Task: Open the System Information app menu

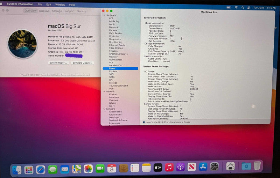Action: click(20, 4)
